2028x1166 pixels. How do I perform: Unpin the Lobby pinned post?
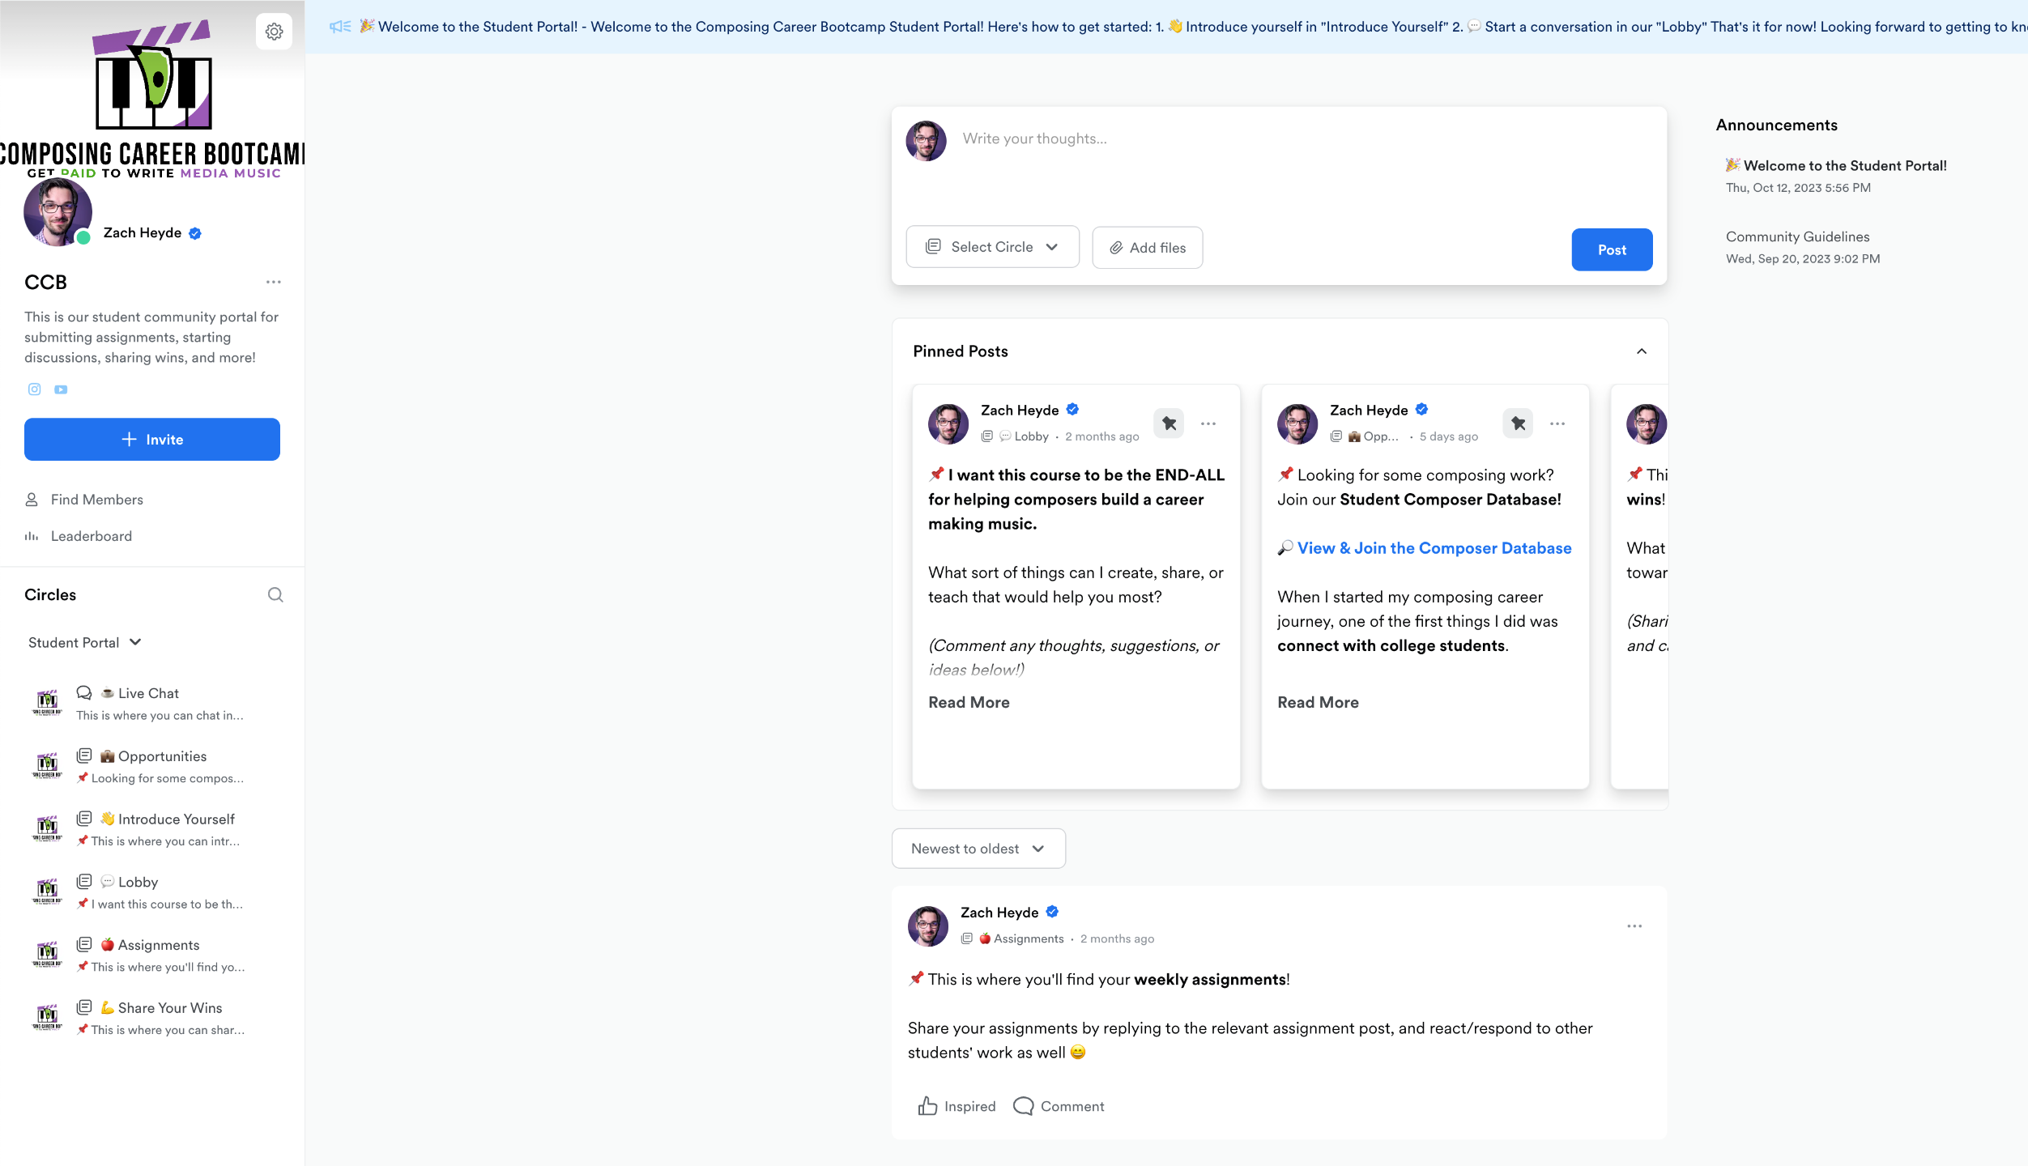tap(1169, 423)
